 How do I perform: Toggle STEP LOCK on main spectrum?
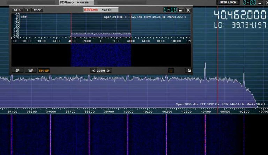pyautogui.click(x=228, y=2)
